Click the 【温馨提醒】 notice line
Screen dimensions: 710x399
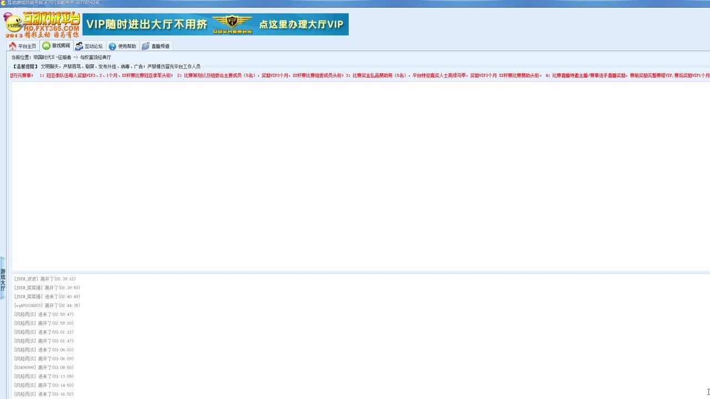tap(106, 66)
